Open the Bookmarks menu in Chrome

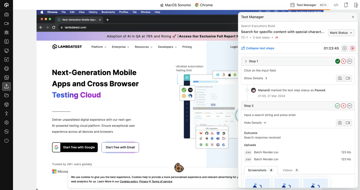coord(108,12)
